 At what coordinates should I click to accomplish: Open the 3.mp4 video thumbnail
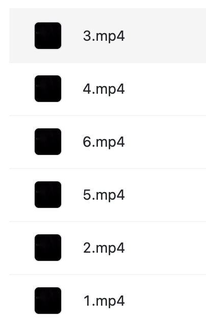coord(48,36)
